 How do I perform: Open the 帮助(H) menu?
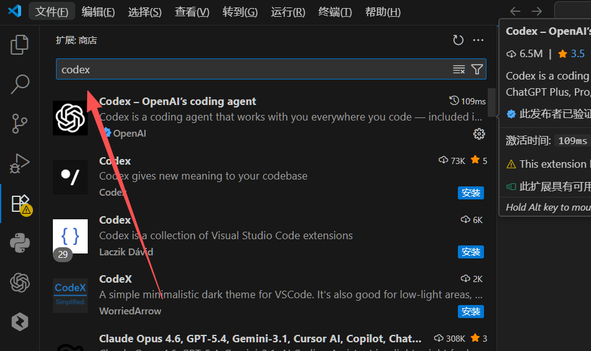[383, 12]
